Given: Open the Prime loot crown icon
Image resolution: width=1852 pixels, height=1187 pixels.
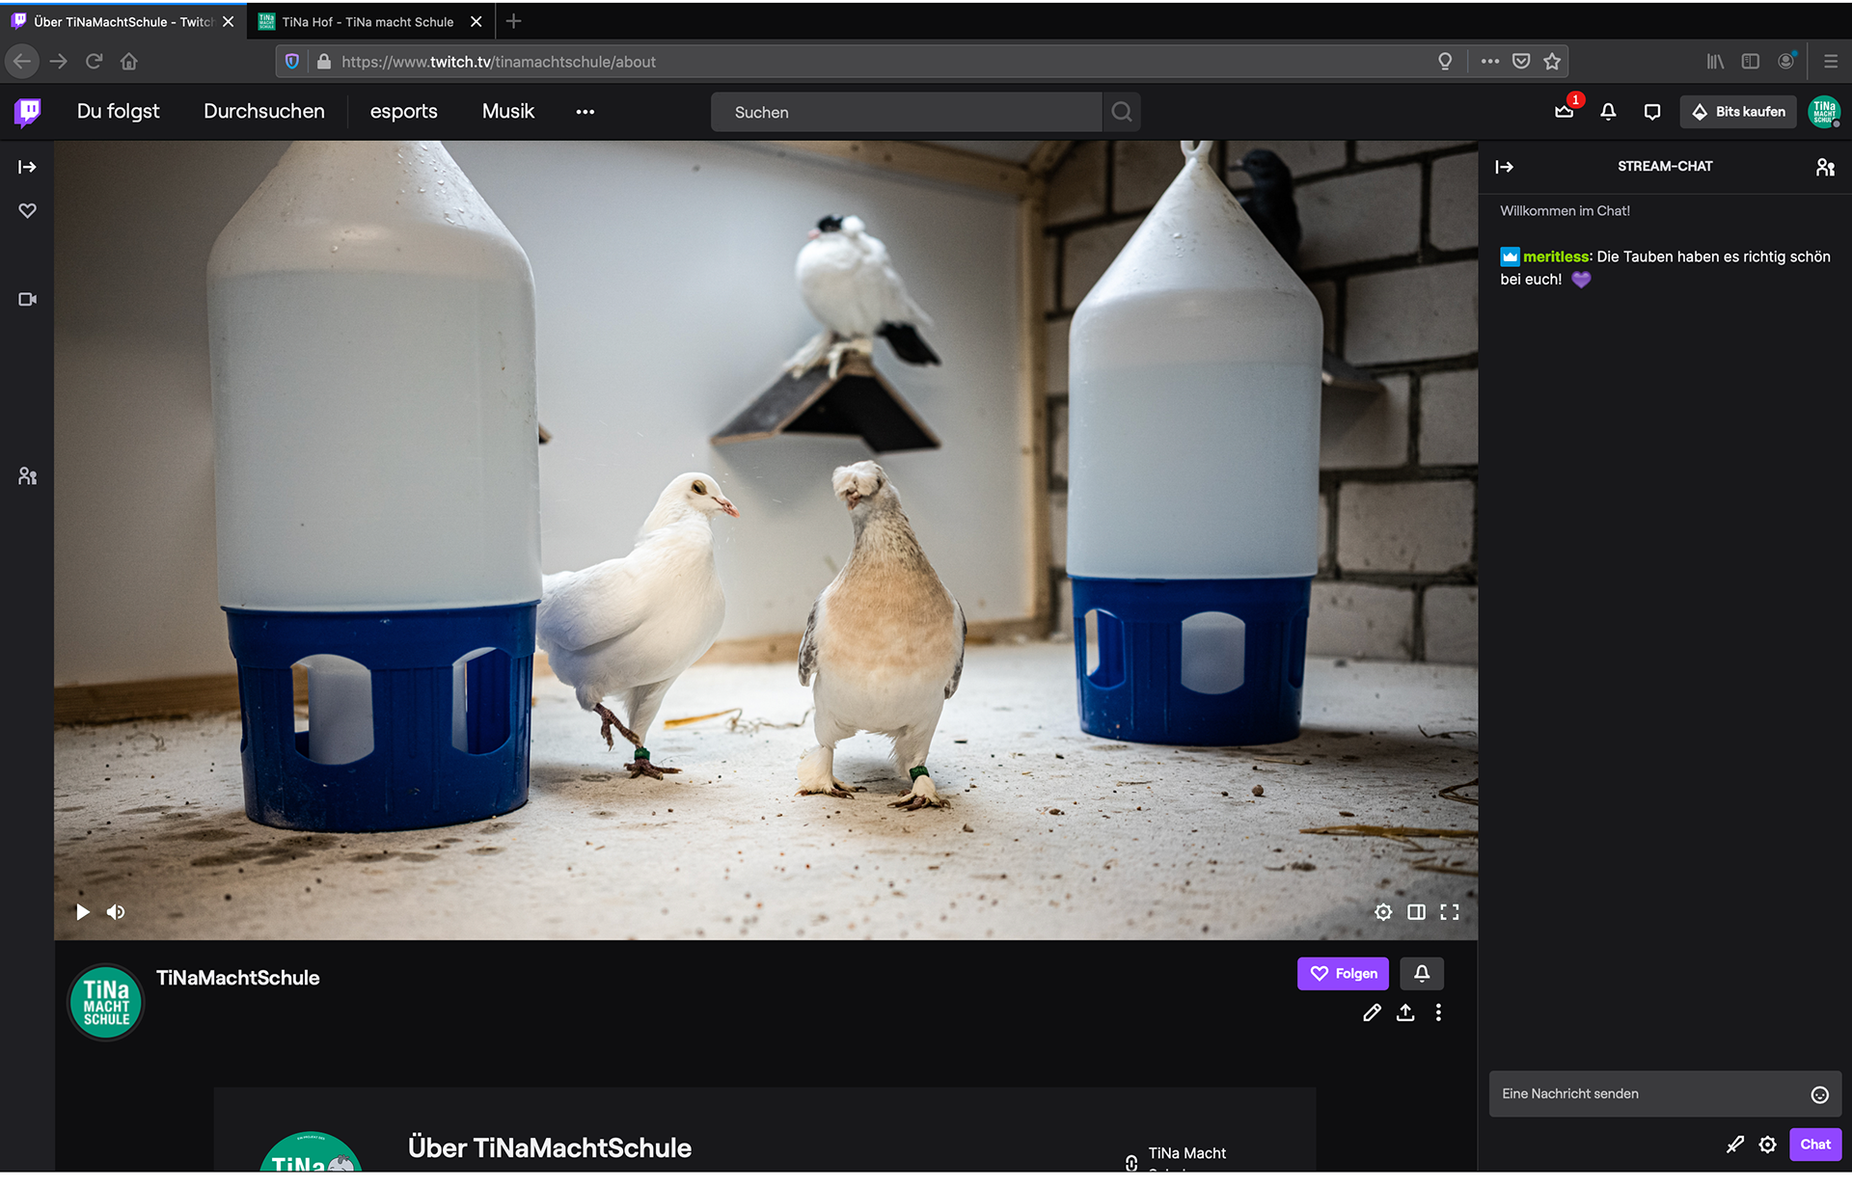Looking at the screenshot, I should click(1564, 112).
